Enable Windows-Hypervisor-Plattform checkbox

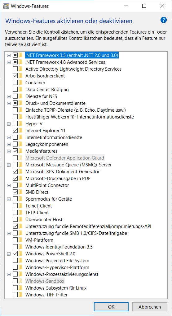tap(15, 267)
